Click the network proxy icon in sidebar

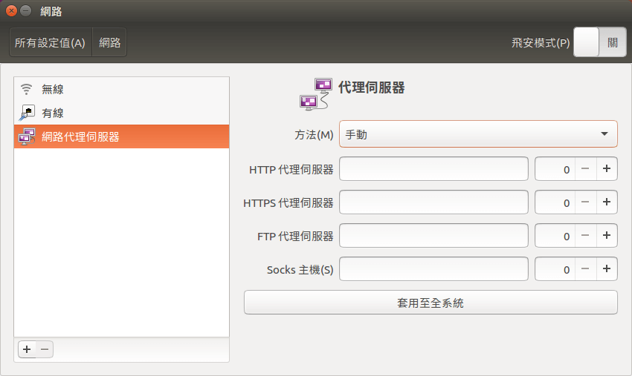coord(27,136)
